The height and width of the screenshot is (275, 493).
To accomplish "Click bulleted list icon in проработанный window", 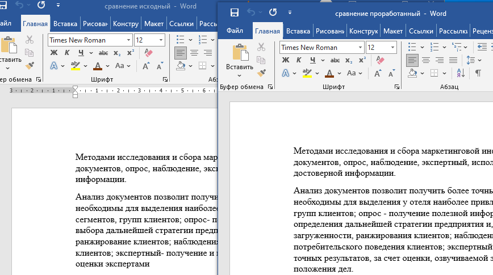I will (x=412, y=47).
